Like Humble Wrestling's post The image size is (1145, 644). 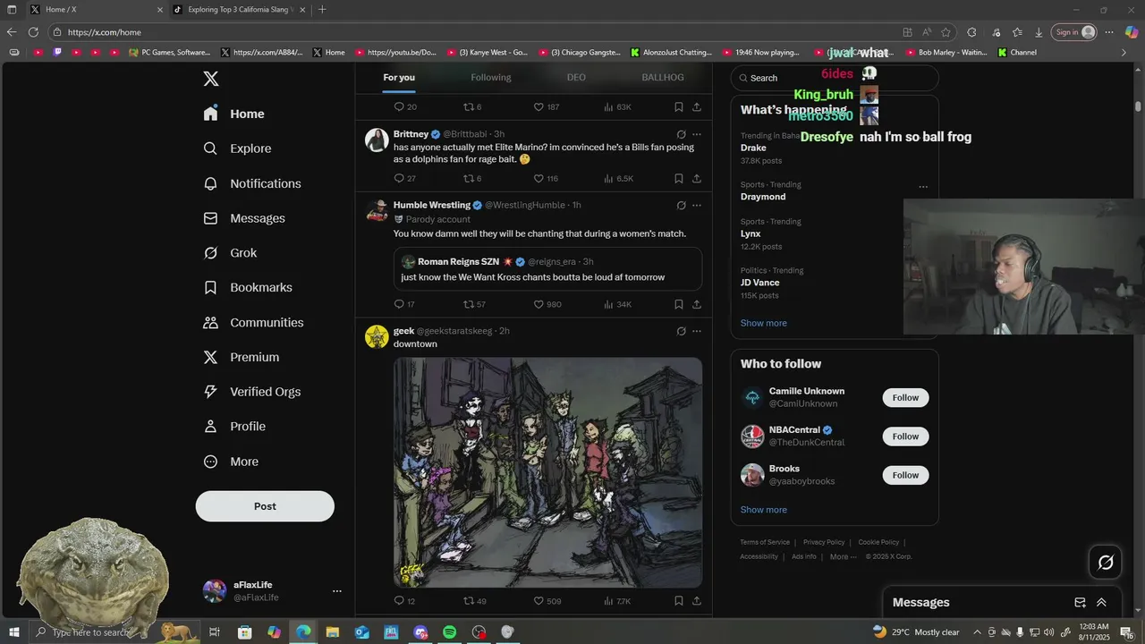(547, 304)
